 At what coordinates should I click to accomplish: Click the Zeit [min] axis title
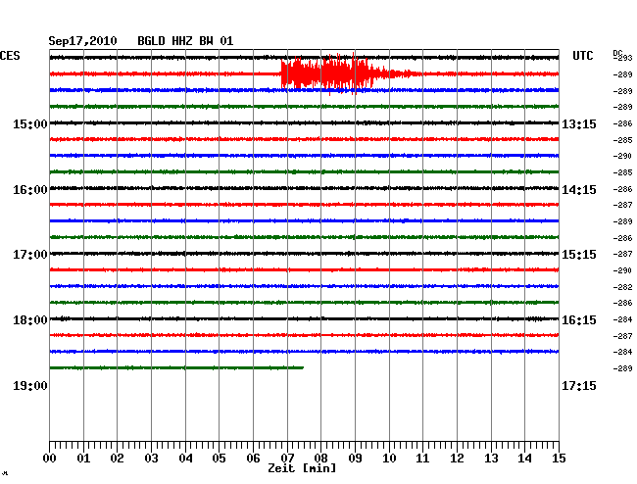303,468
